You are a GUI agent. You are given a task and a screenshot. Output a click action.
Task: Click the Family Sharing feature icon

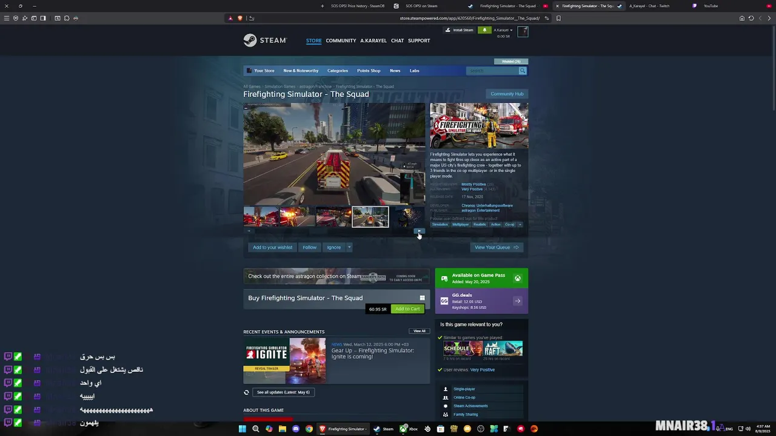point(446,415)
